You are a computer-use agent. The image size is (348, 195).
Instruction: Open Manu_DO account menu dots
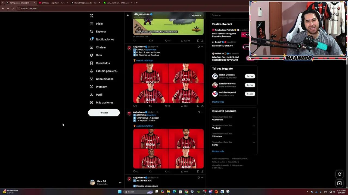coord(120,183)
